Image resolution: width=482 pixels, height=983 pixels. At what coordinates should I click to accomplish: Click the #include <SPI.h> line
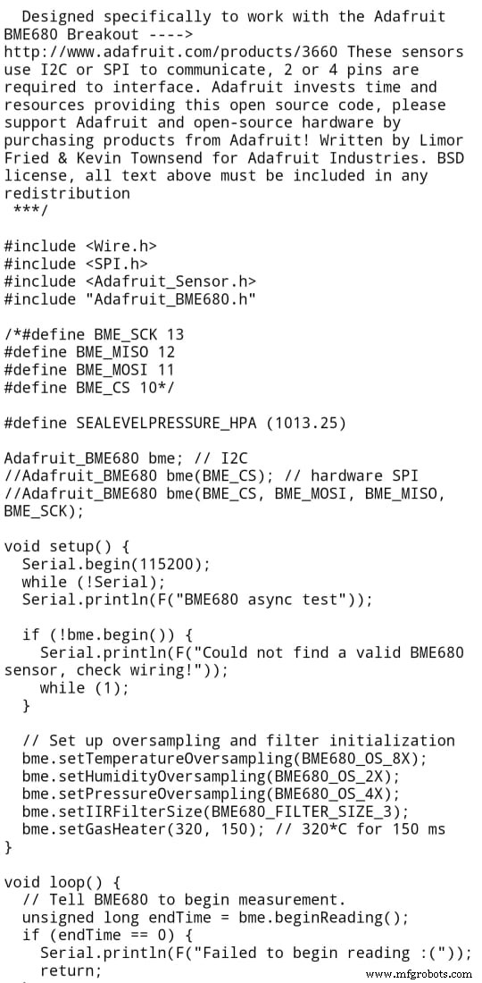coord(76,264)
